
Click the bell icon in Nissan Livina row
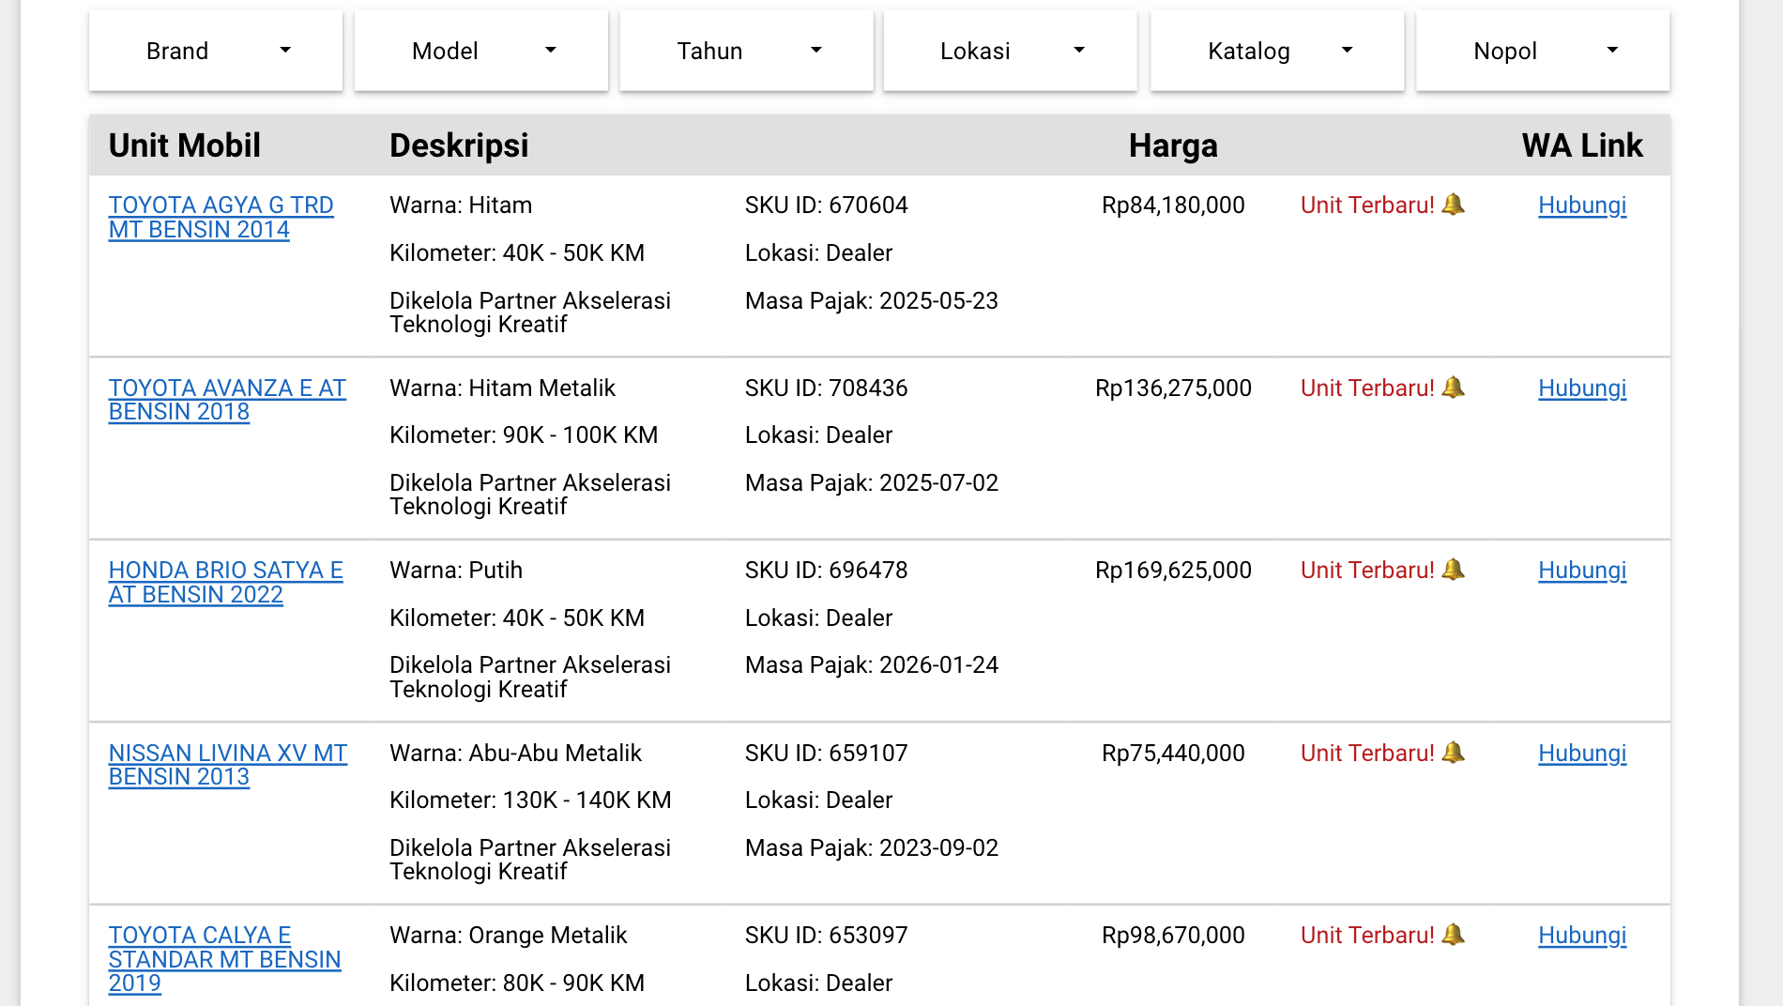1453,753
